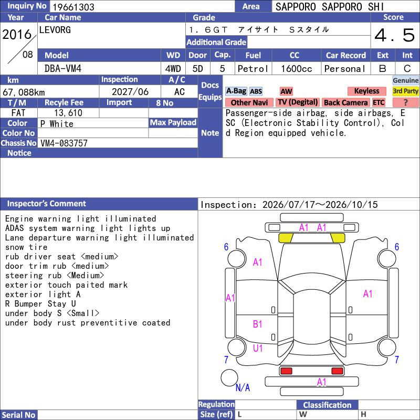Viewport: 420px width, 420px height.
Task: Click the Chassis No field VM4-083757
Action: tap(117, 143)
